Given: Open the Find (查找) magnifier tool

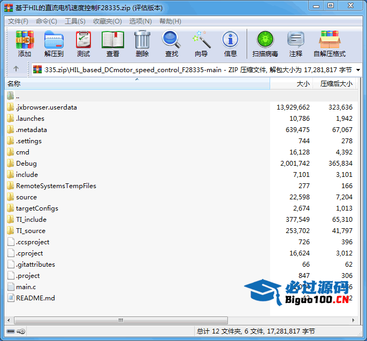Looking at the screenshot, I should pyautogui.click(x=171, y=40).
